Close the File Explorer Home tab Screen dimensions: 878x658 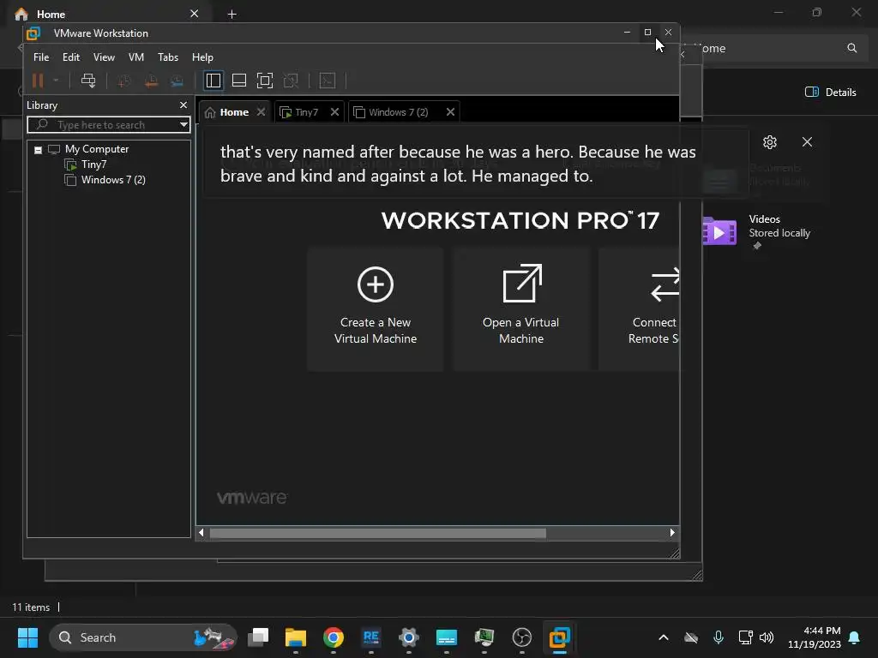pyautogui.click(x=195, y=14)
